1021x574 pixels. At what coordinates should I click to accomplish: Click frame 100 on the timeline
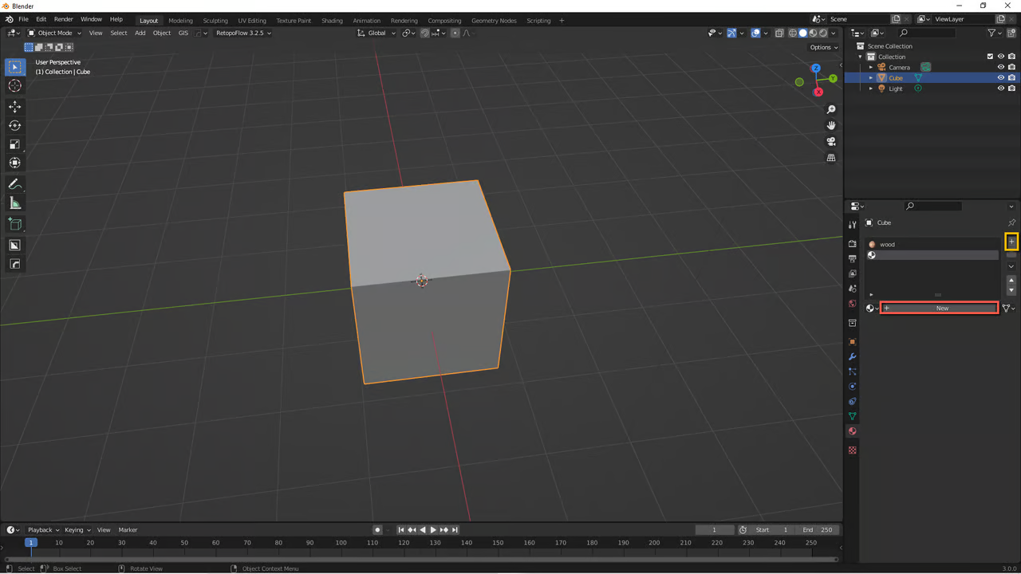[x=341, y=543]
